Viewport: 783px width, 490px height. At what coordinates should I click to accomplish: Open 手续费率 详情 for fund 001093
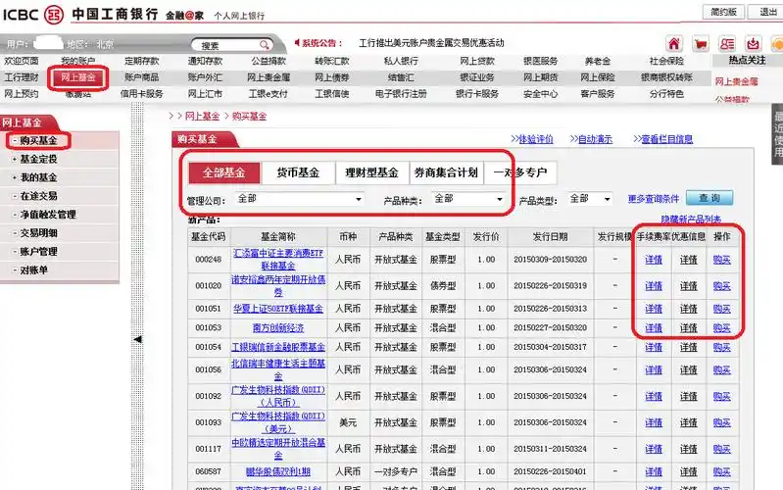click(x=654, y=423)
